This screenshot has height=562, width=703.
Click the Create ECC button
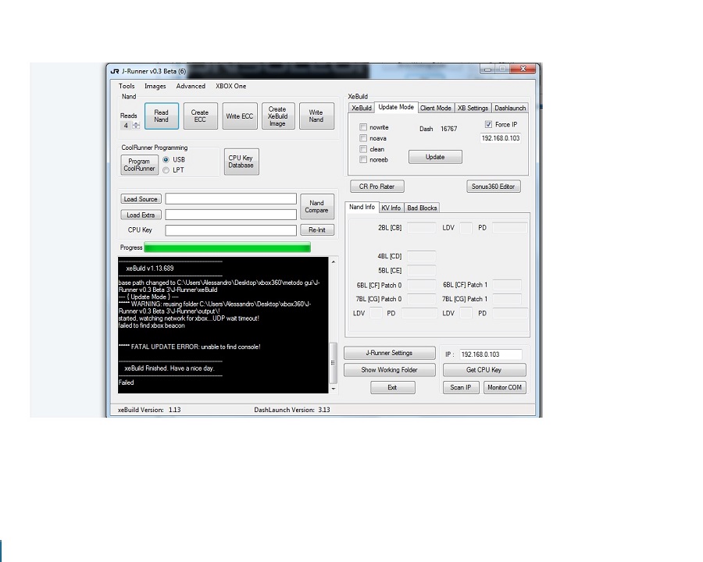pyautogui.click(x=200, y=116)
